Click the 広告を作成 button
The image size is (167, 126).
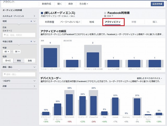[157, 4]
